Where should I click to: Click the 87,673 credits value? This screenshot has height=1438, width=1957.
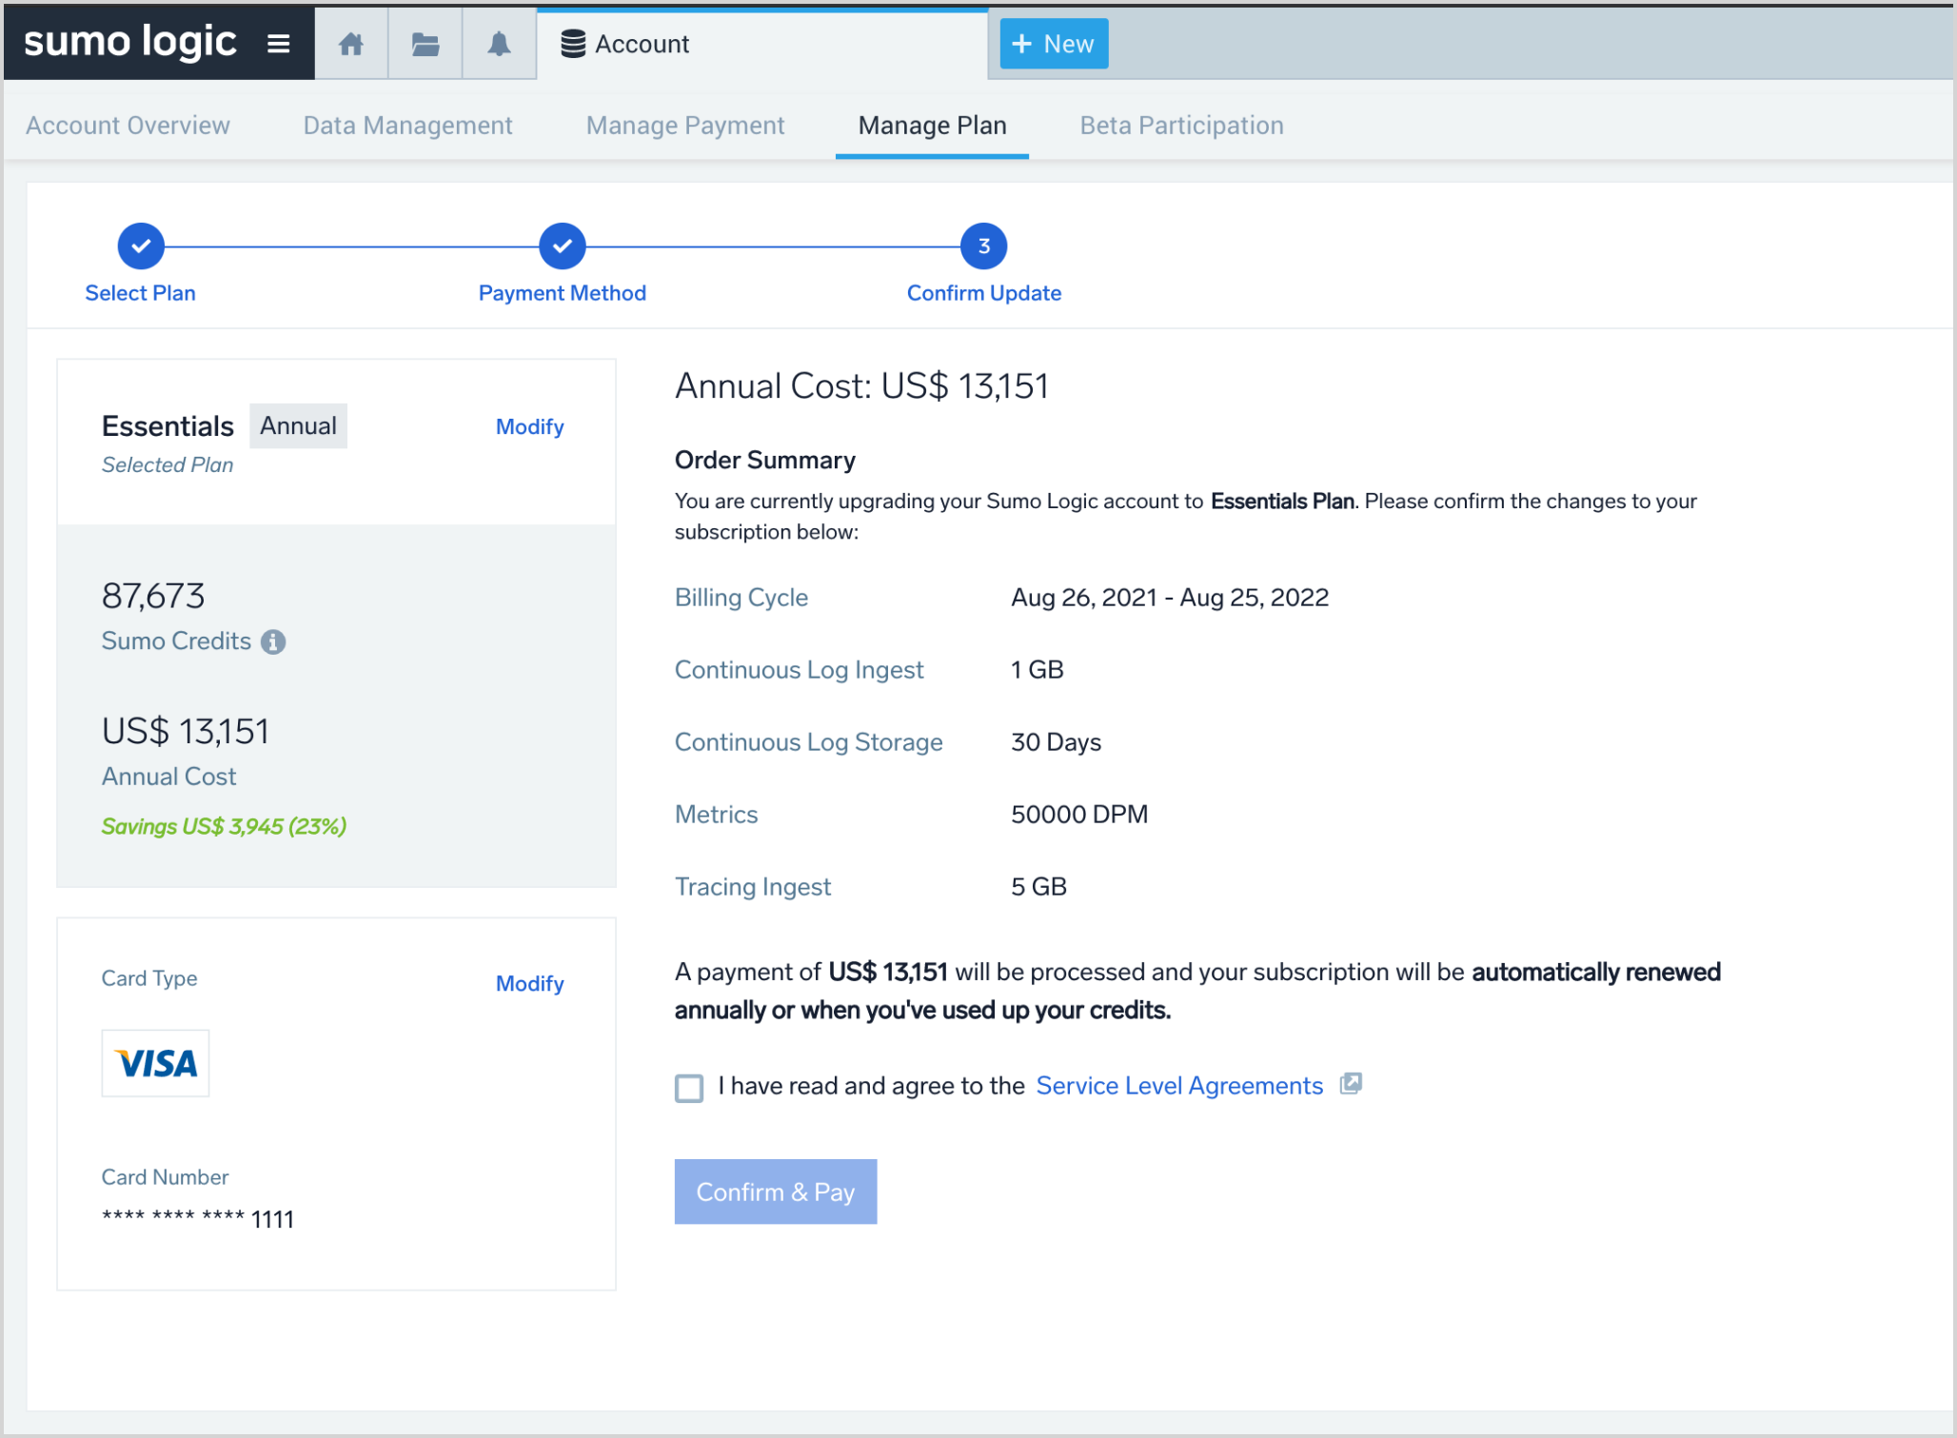coord(153,597)
